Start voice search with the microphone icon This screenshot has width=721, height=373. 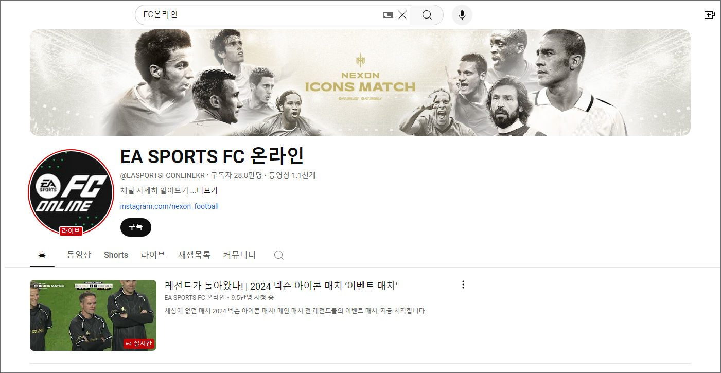(x=462, y=15)
